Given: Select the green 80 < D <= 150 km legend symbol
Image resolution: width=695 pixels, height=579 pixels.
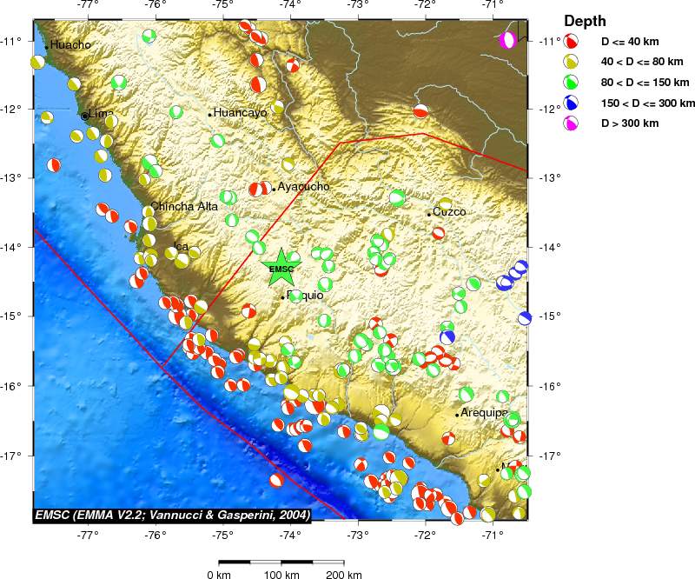Looking at the screenshot, I should click(572, 83).
